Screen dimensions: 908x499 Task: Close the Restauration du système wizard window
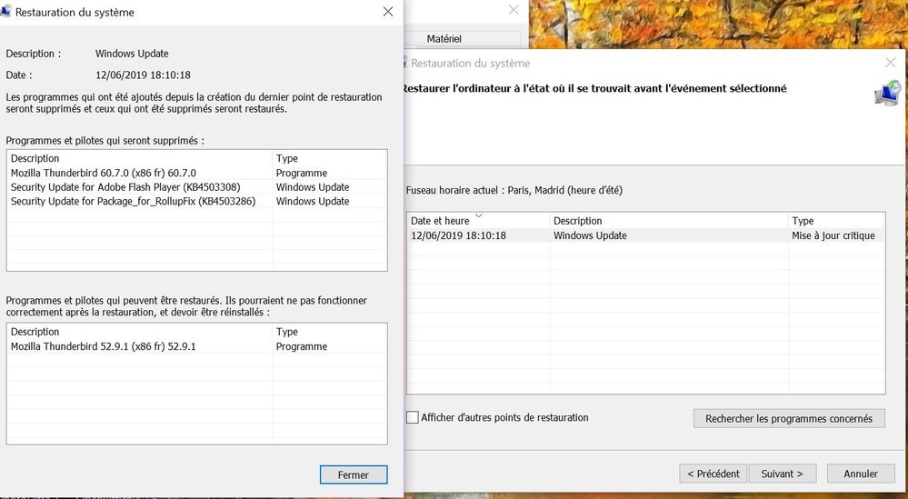[x=891, y=63]
